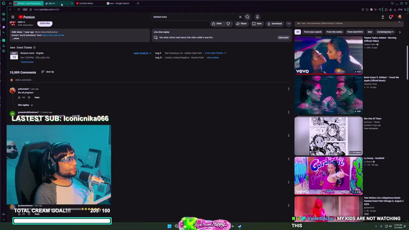
Task: Open more actions menu beside Download
Action: click(x=289, y=23)
